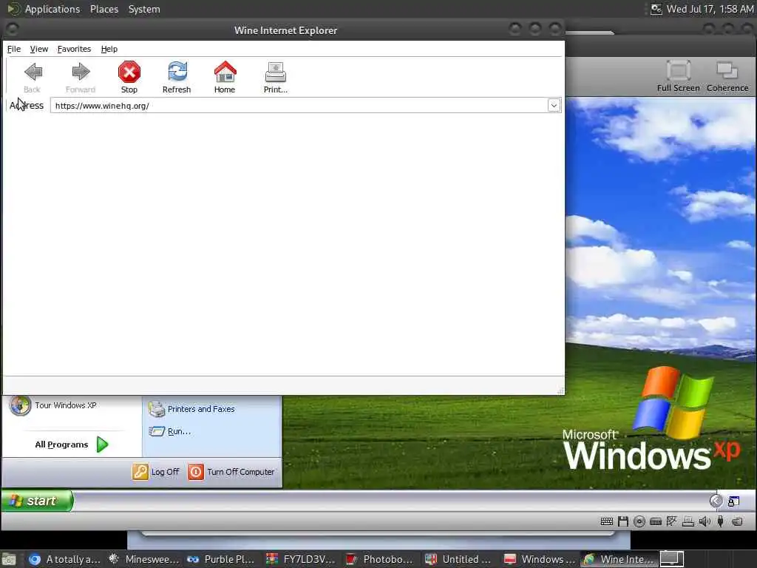Click the network adapter icon in the VM status bar
The width and height of the screenshot is (757, 568).
(x=671, y=521)
